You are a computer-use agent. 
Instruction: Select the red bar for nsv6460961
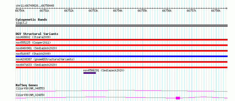[x=121, y=51]
